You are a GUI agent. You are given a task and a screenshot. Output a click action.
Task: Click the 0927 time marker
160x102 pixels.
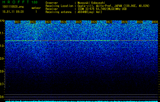point(109,22)
